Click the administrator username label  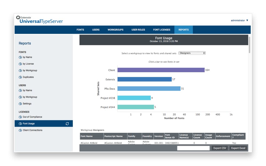238,20
